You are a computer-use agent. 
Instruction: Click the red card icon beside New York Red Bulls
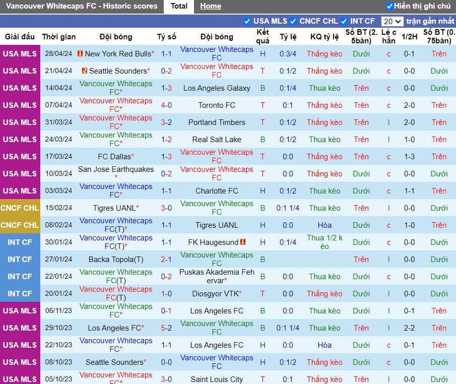[x=80, y=53]
